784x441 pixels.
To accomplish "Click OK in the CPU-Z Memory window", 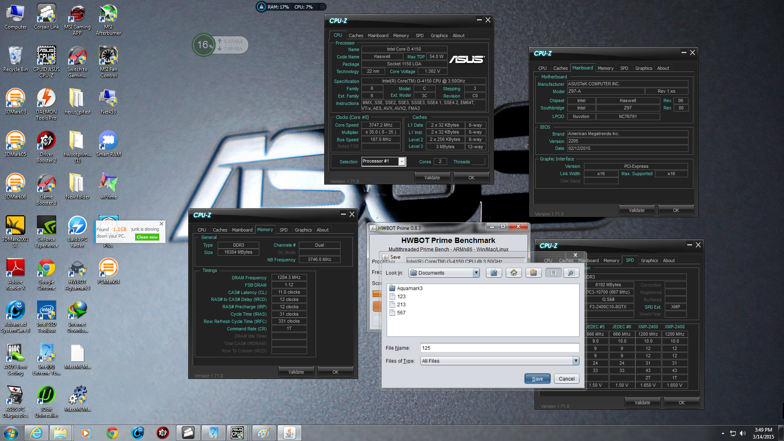I will pos(335,372).
